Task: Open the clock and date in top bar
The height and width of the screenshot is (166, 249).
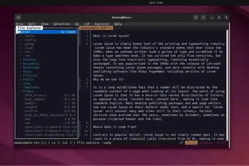Action: coord(156,3)
